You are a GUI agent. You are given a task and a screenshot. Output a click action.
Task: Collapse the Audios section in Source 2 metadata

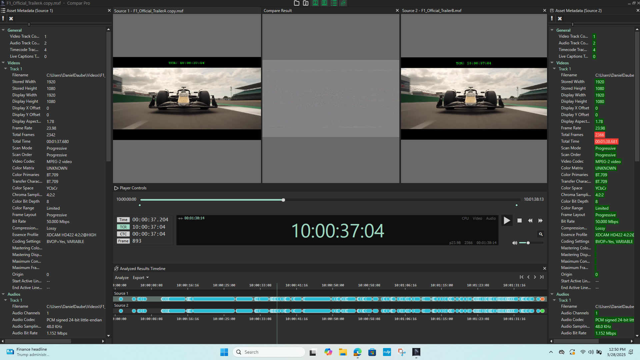(552, 294)
